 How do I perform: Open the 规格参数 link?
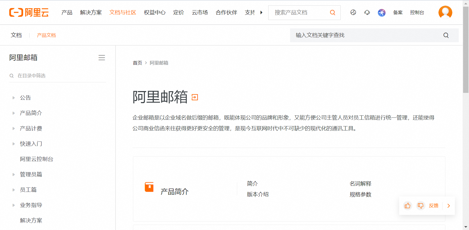pyautogui.click(x=360, y=194)
